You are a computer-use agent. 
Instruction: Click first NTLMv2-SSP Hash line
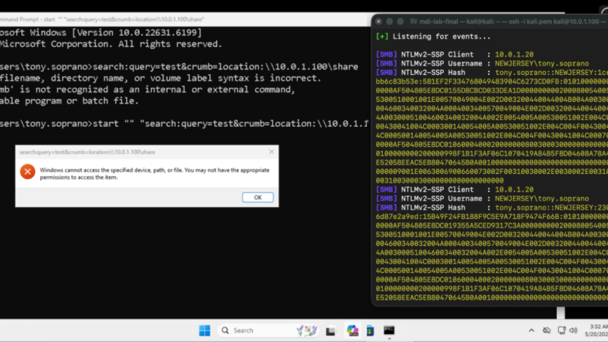point(492,73)
